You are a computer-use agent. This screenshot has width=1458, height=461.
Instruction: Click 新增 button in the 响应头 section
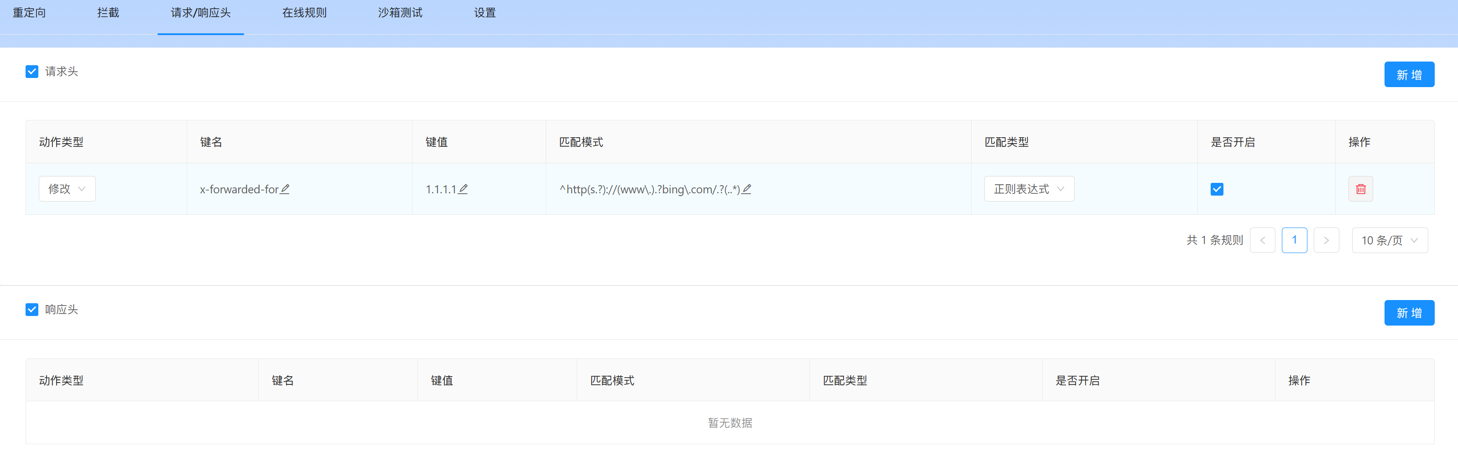[x=1409, y=313]
